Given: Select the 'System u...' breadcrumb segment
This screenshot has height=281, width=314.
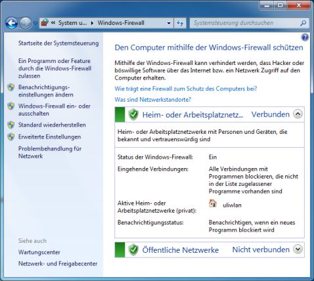Looking at the screenshot, I should [x=72, y=23].
